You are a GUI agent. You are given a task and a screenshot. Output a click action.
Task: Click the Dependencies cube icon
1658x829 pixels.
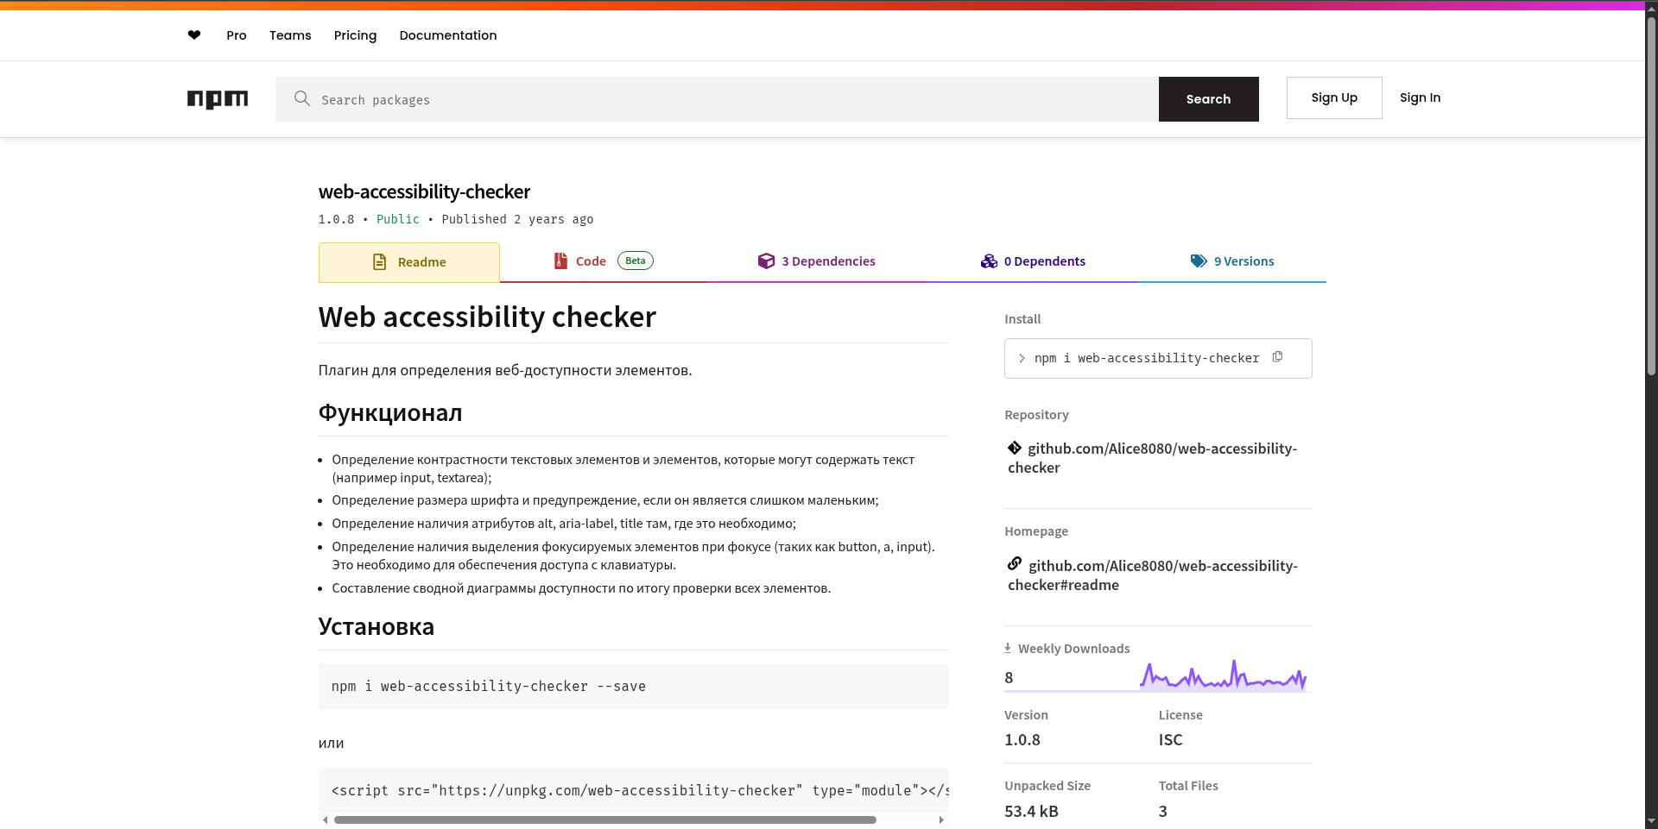point(766,261)
